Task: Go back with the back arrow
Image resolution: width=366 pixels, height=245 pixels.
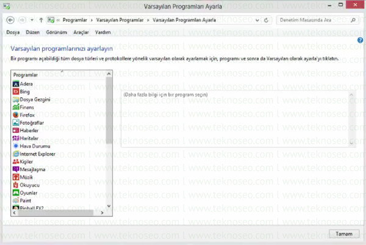Action: pos(10,20)
